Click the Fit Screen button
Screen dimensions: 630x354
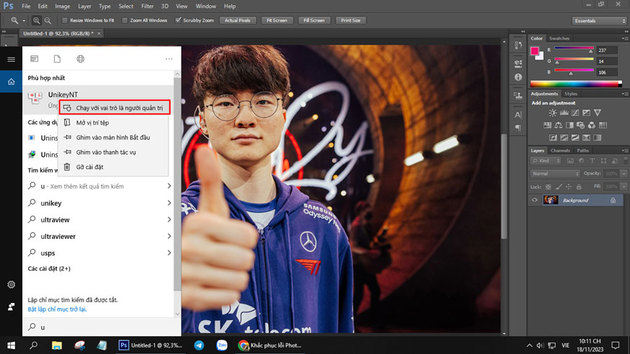pos(276,20)
